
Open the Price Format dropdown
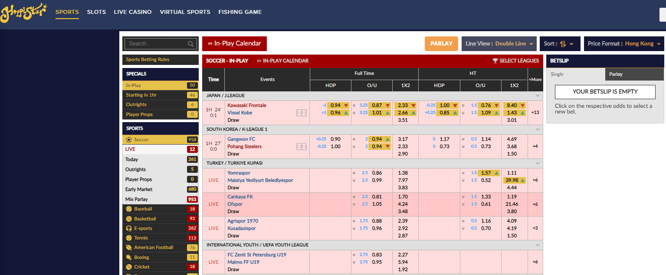click(624, 44)
